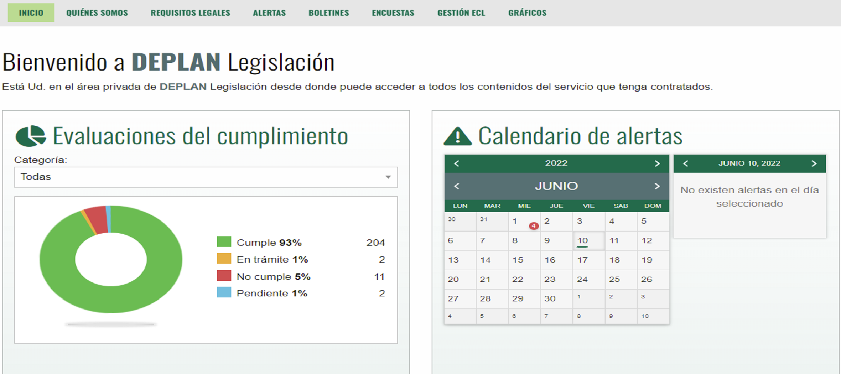Click the Evaluaciones del cumplimiento heading
841x374 pixels.
[x=200, y=136]
